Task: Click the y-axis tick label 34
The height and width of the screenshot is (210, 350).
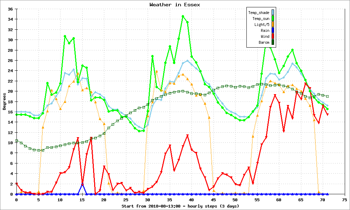Action: click(x=10, y=19)
